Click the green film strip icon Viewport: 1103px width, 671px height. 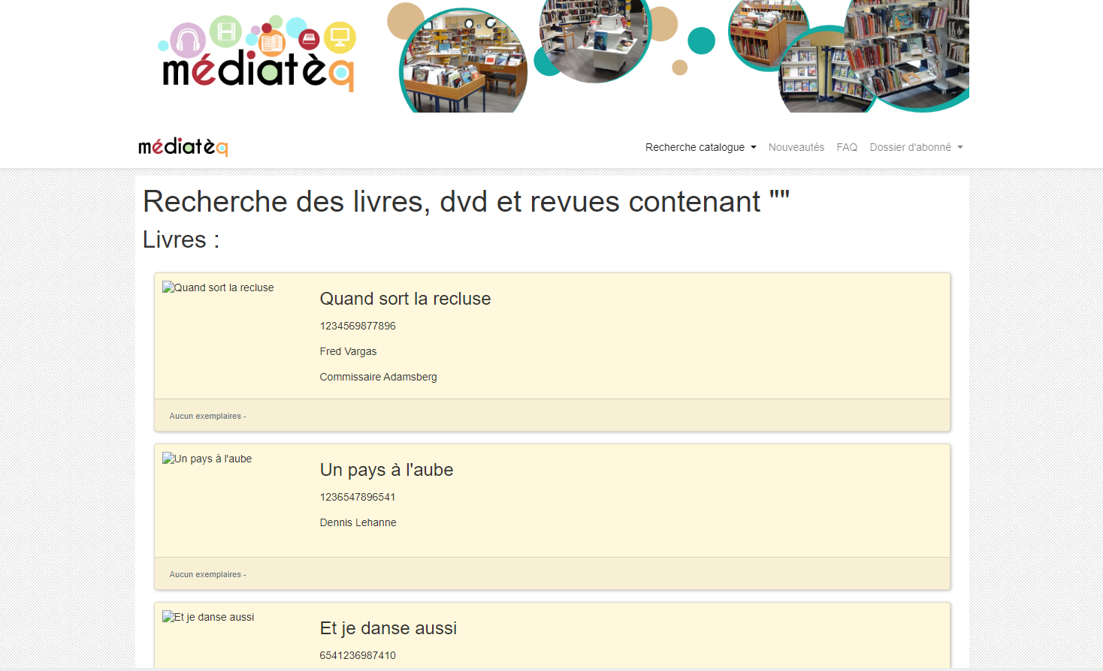[x=225, y=32]
